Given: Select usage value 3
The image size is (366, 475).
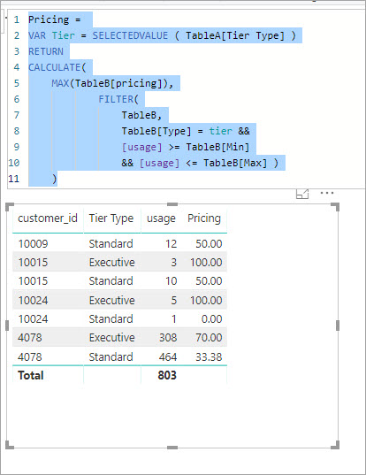Looking at the screenshot, I should coord(174,263).
